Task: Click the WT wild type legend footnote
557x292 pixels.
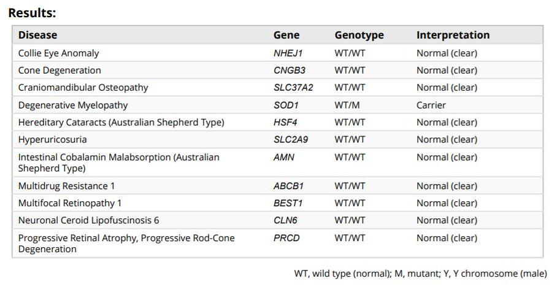Action: click(x=421, y=274)
